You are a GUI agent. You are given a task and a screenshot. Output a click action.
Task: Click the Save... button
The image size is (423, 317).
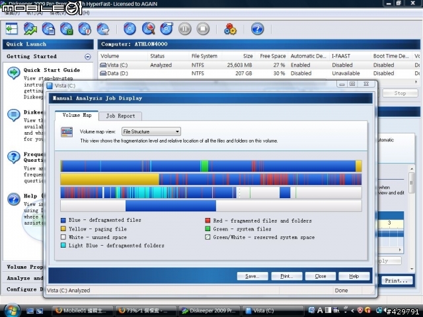coord(252,276)
